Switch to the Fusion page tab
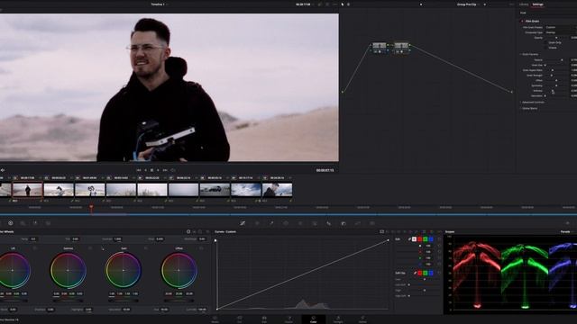The width and height of the screenshot is (577, 324). (288, 319)
